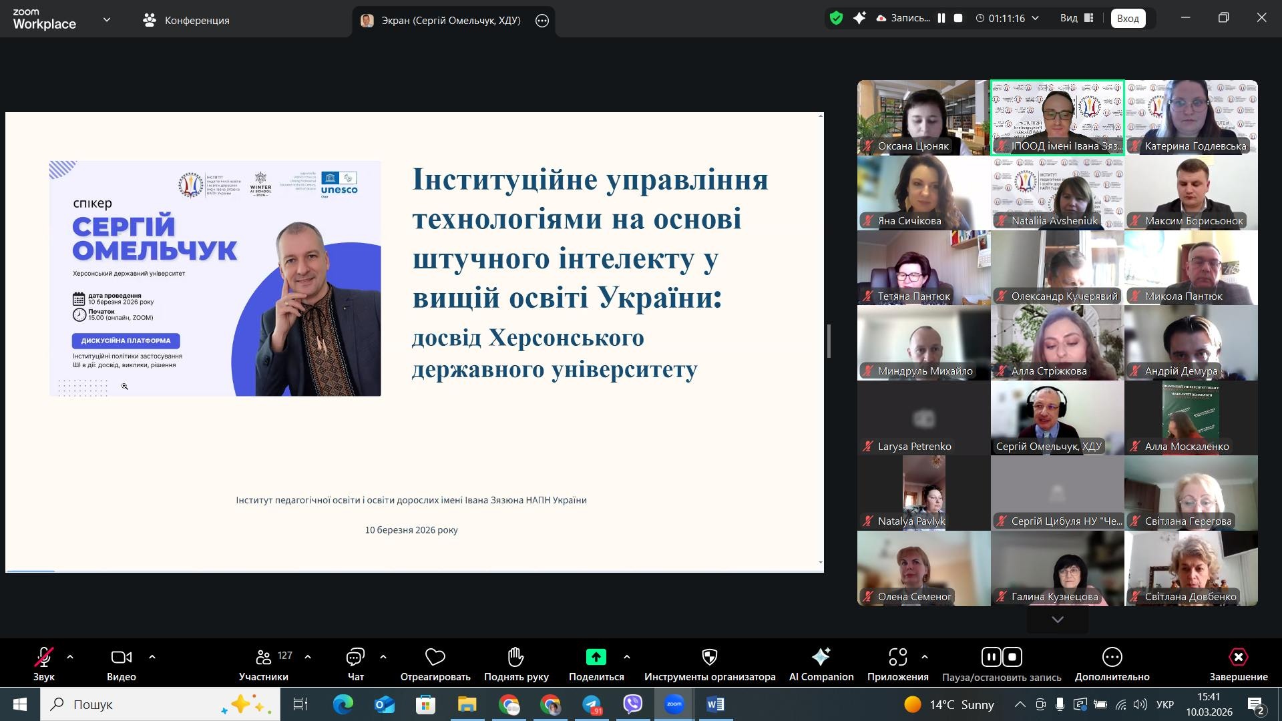The height and width of the screenshot is (721, 1282).
Task: Open host tools shield icon
Action: point(710,658)
